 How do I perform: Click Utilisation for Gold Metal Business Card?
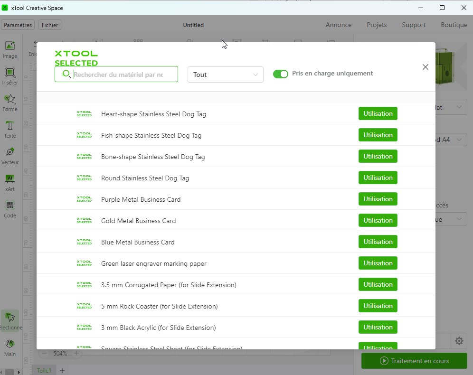pyautogui.click(x=378, y=220)
